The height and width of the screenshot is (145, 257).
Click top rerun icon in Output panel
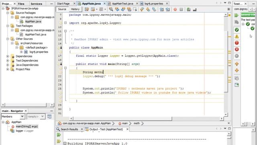59,135
